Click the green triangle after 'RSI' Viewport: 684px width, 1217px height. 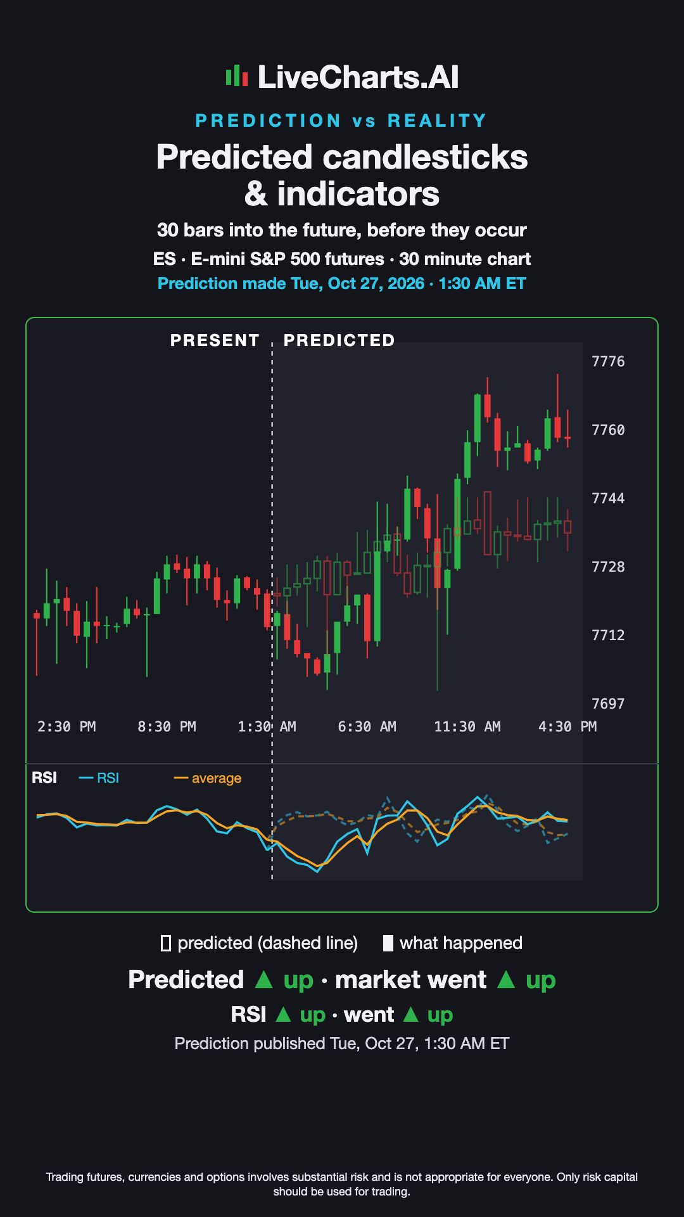pyautogui.click(x=283, y=1014)
